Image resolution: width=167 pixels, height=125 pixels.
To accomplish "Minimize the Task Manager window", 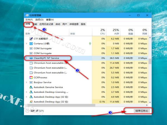I will coord(130,15).
